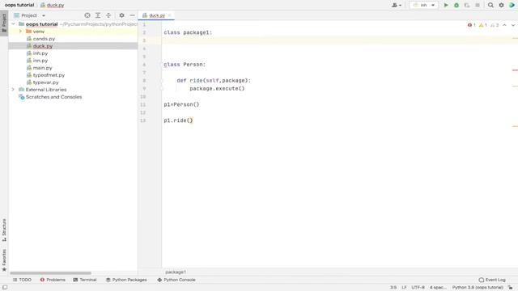This screenshot has height=291, width=518.
Task: Open inn.py file
Action: (x=40, y=61)
